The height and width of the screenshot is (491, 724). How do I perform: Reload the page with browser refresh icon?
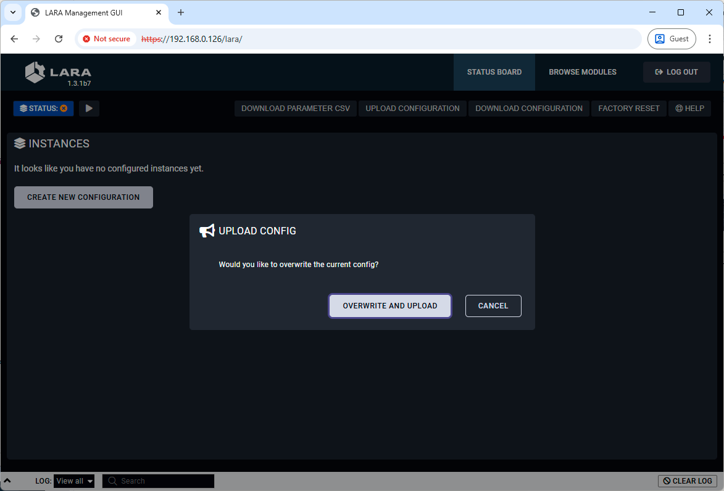tap(59, 39)
